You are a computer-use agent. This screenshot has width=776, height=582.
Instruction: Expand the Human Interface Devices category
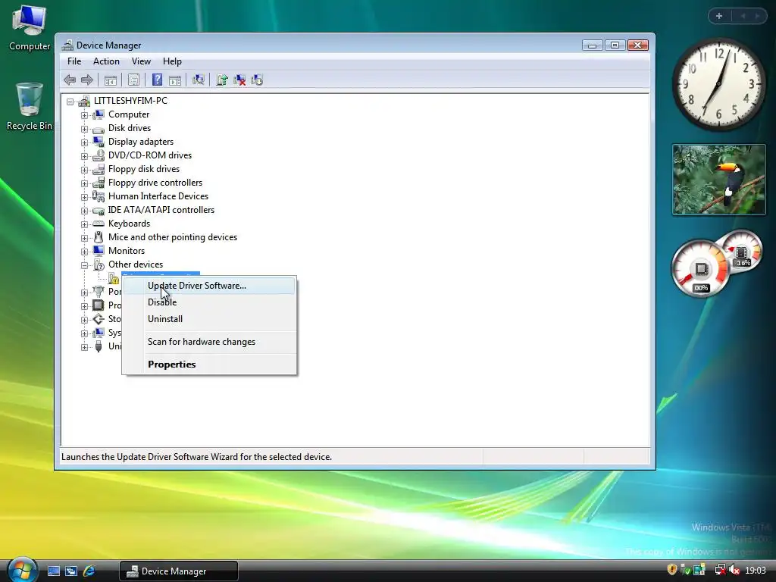[x=84, y=197]
